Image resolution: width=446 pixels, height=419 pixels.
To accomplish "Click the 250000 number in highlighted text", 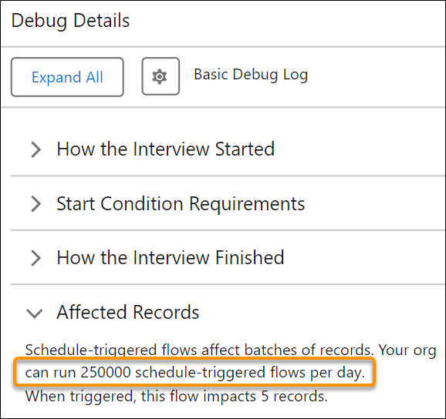I will (106, 372).
